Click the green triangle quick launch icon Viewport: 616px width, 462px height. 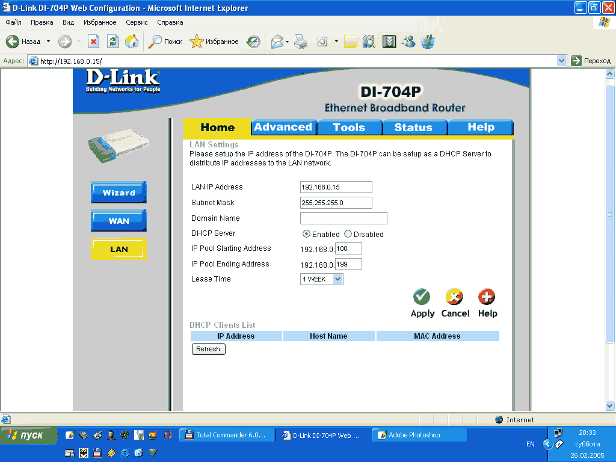click(x=153, y=453)
